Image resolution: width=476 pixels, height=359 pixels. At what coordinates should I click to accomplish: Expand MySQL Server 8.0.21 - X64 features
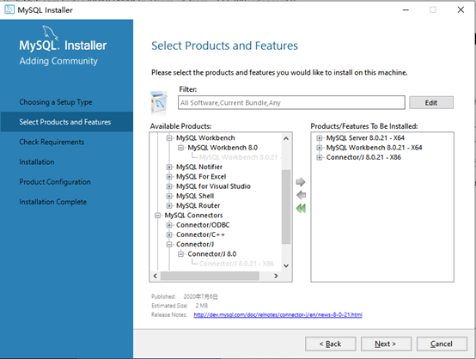(319, 138)
